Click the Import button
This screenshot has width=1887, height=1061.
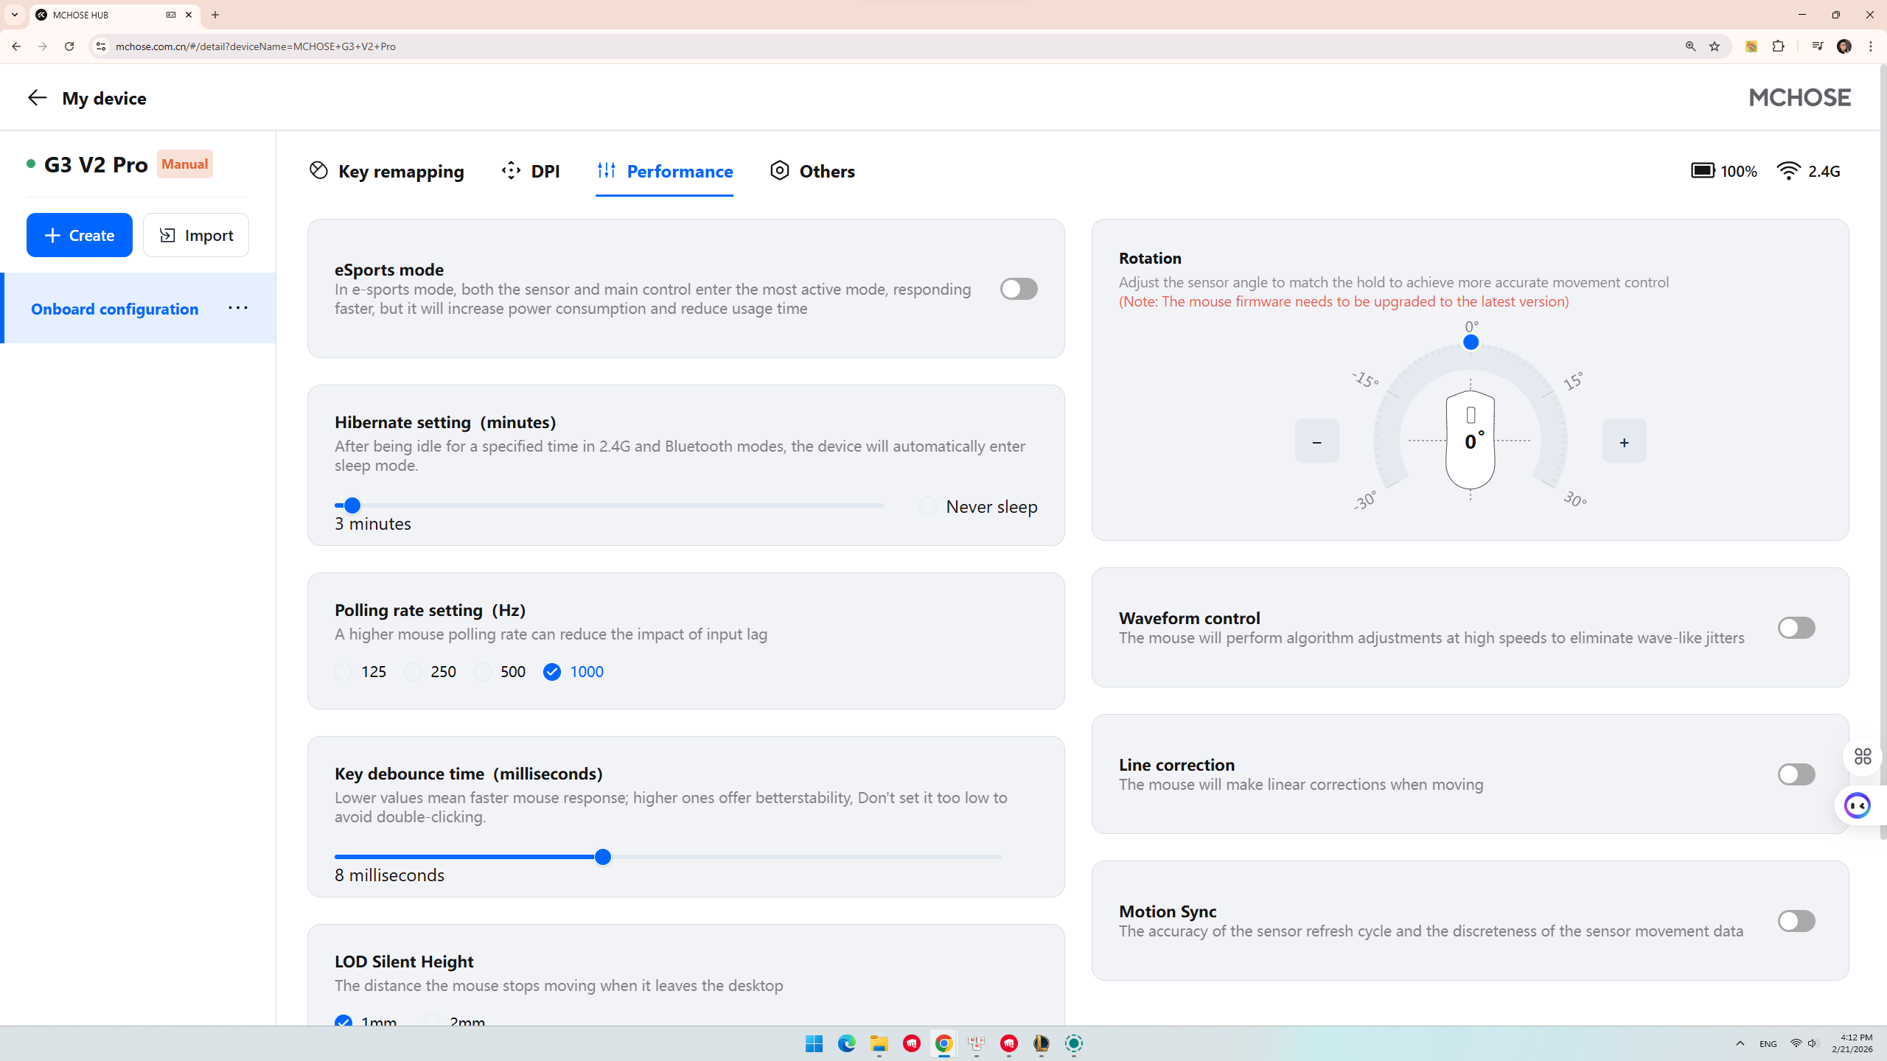pyautogui.click(x=196, y=235)
